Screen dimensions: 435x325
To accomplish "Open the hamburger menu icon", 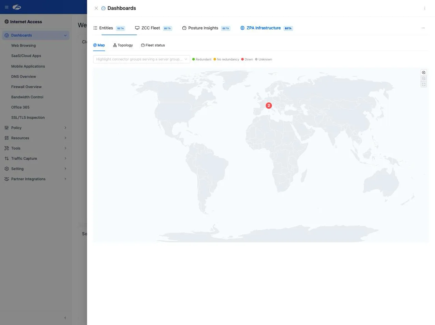I will [6, 7].
